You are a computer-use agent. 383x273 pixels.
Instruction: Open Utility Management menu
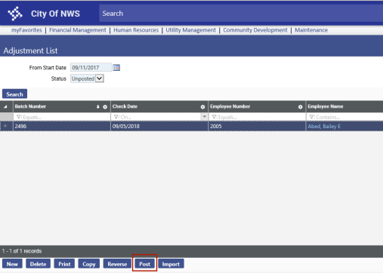(190, 30)
